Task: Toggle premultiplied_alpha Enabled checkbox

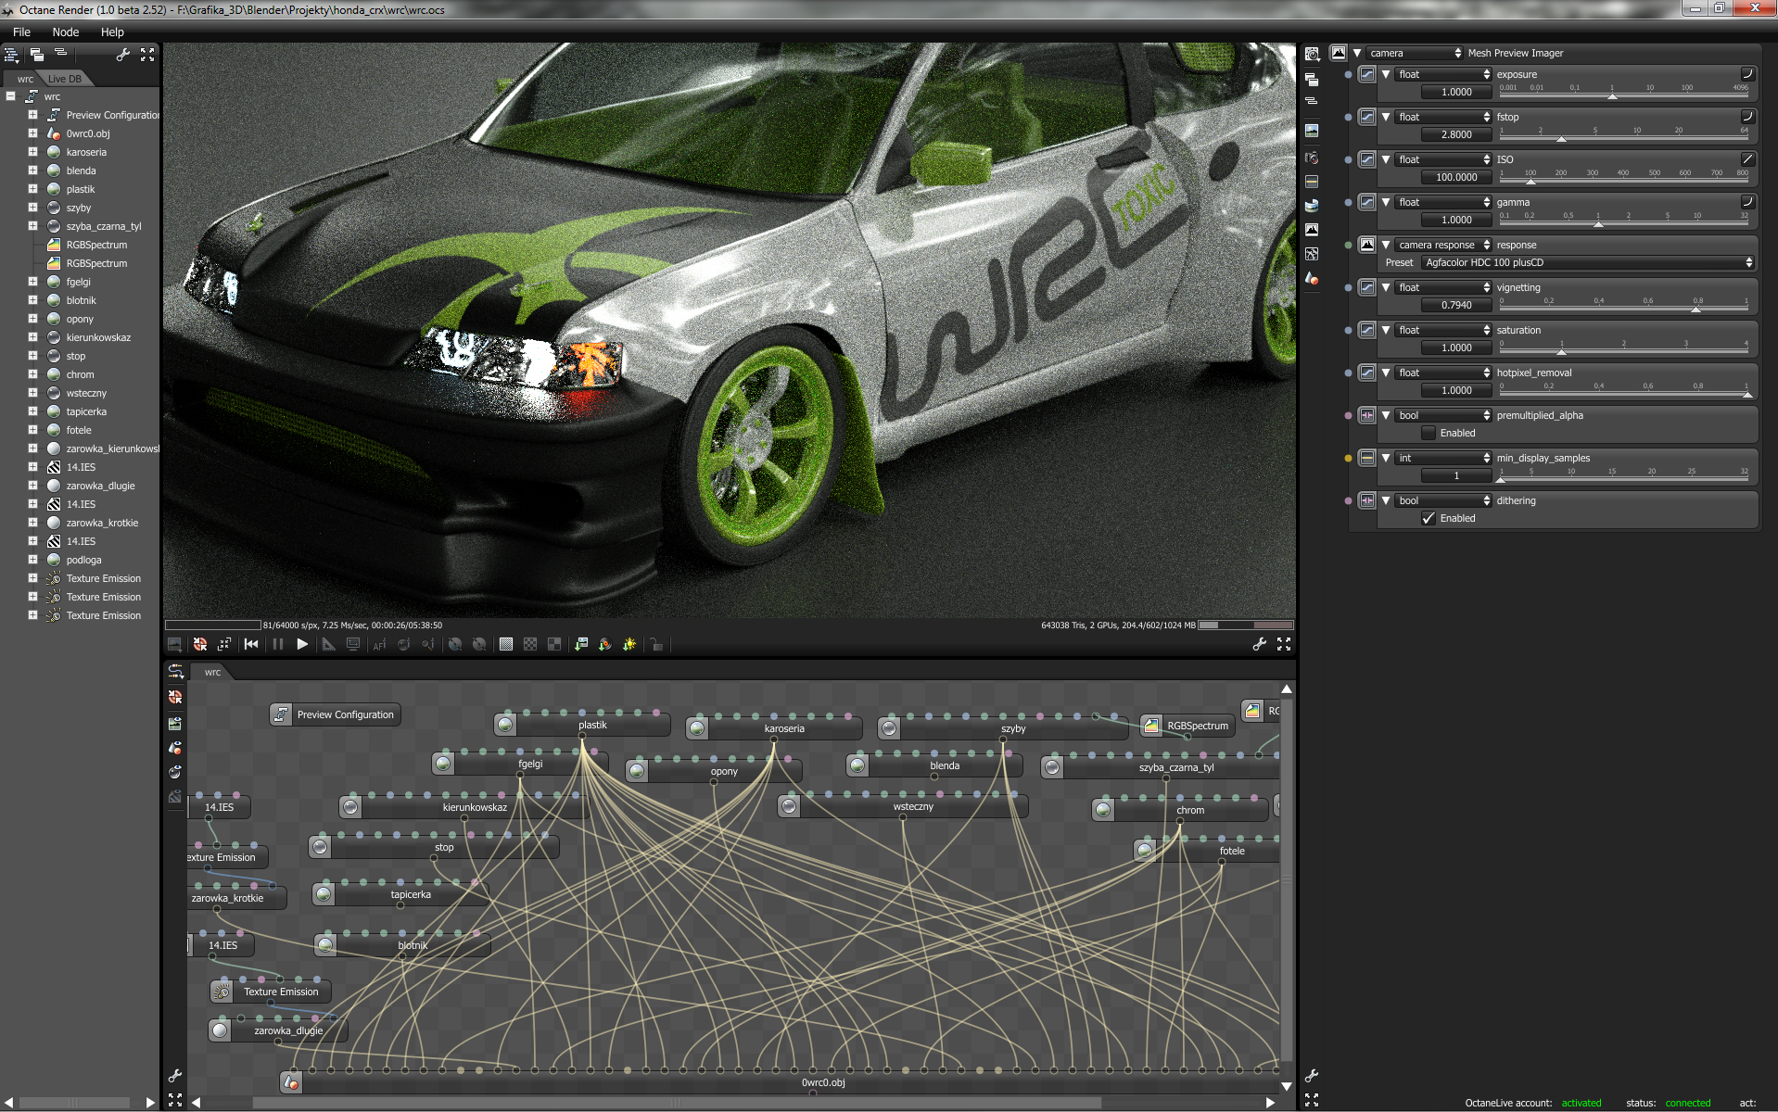Action: [x=1429, y=433]
